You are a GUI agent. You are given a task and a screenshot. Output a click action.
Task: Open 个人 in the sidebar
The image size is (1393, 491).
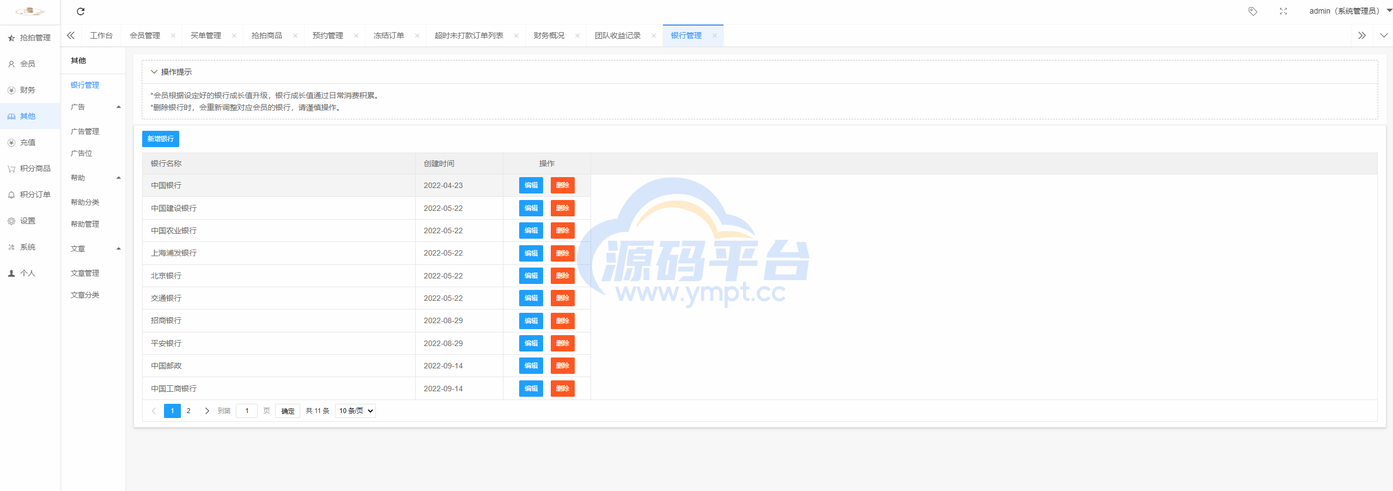click(x=30, y=273)
